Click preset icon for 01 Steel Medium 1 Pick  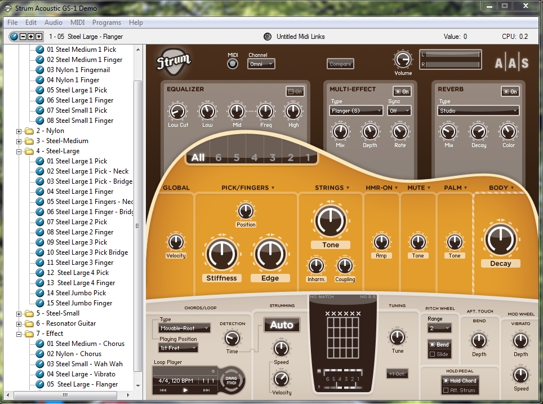tap(40, 50)
